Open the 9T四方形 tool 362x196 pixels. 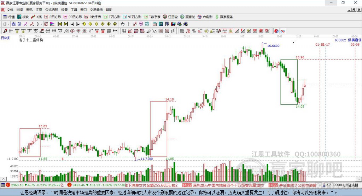132,17
